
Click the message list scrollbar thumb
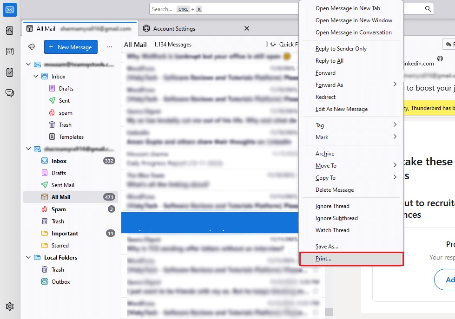point(329,312)
